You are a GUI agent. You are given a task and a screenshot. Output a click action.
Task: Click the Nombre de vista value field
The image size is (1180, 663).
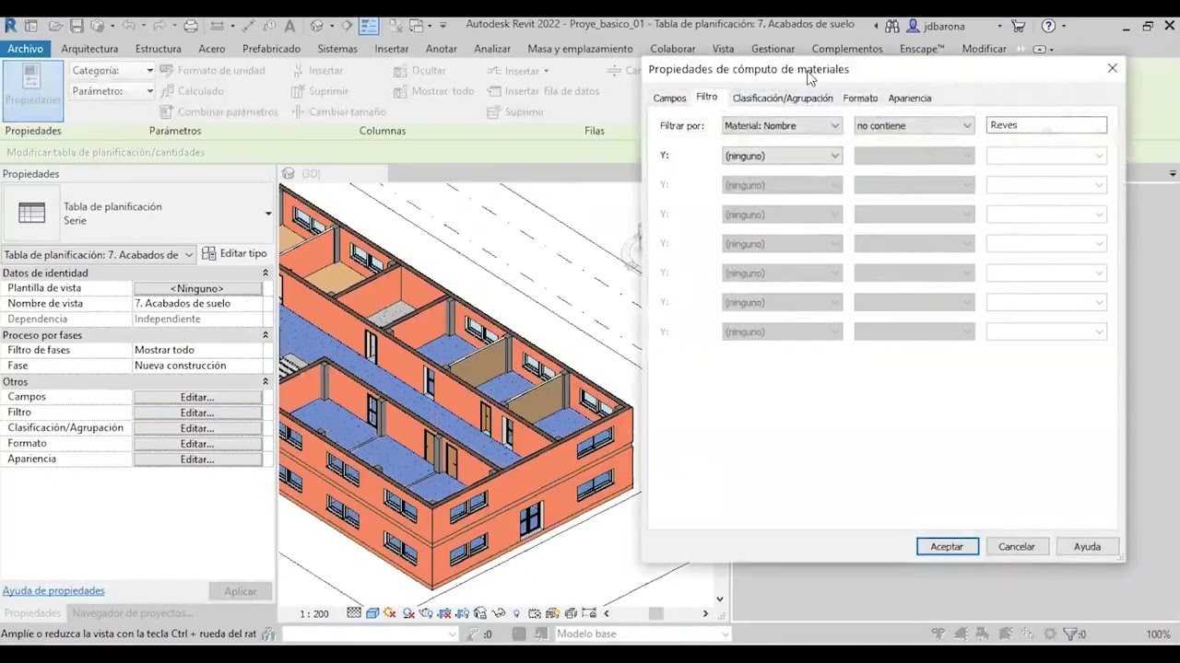pyautogui.click(x=198, y=303)
